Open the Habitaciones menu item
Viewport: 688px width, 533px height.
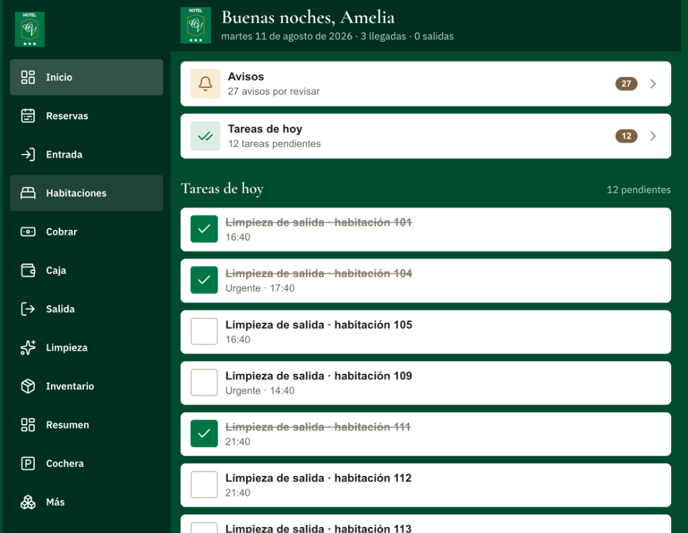(87, 193)
